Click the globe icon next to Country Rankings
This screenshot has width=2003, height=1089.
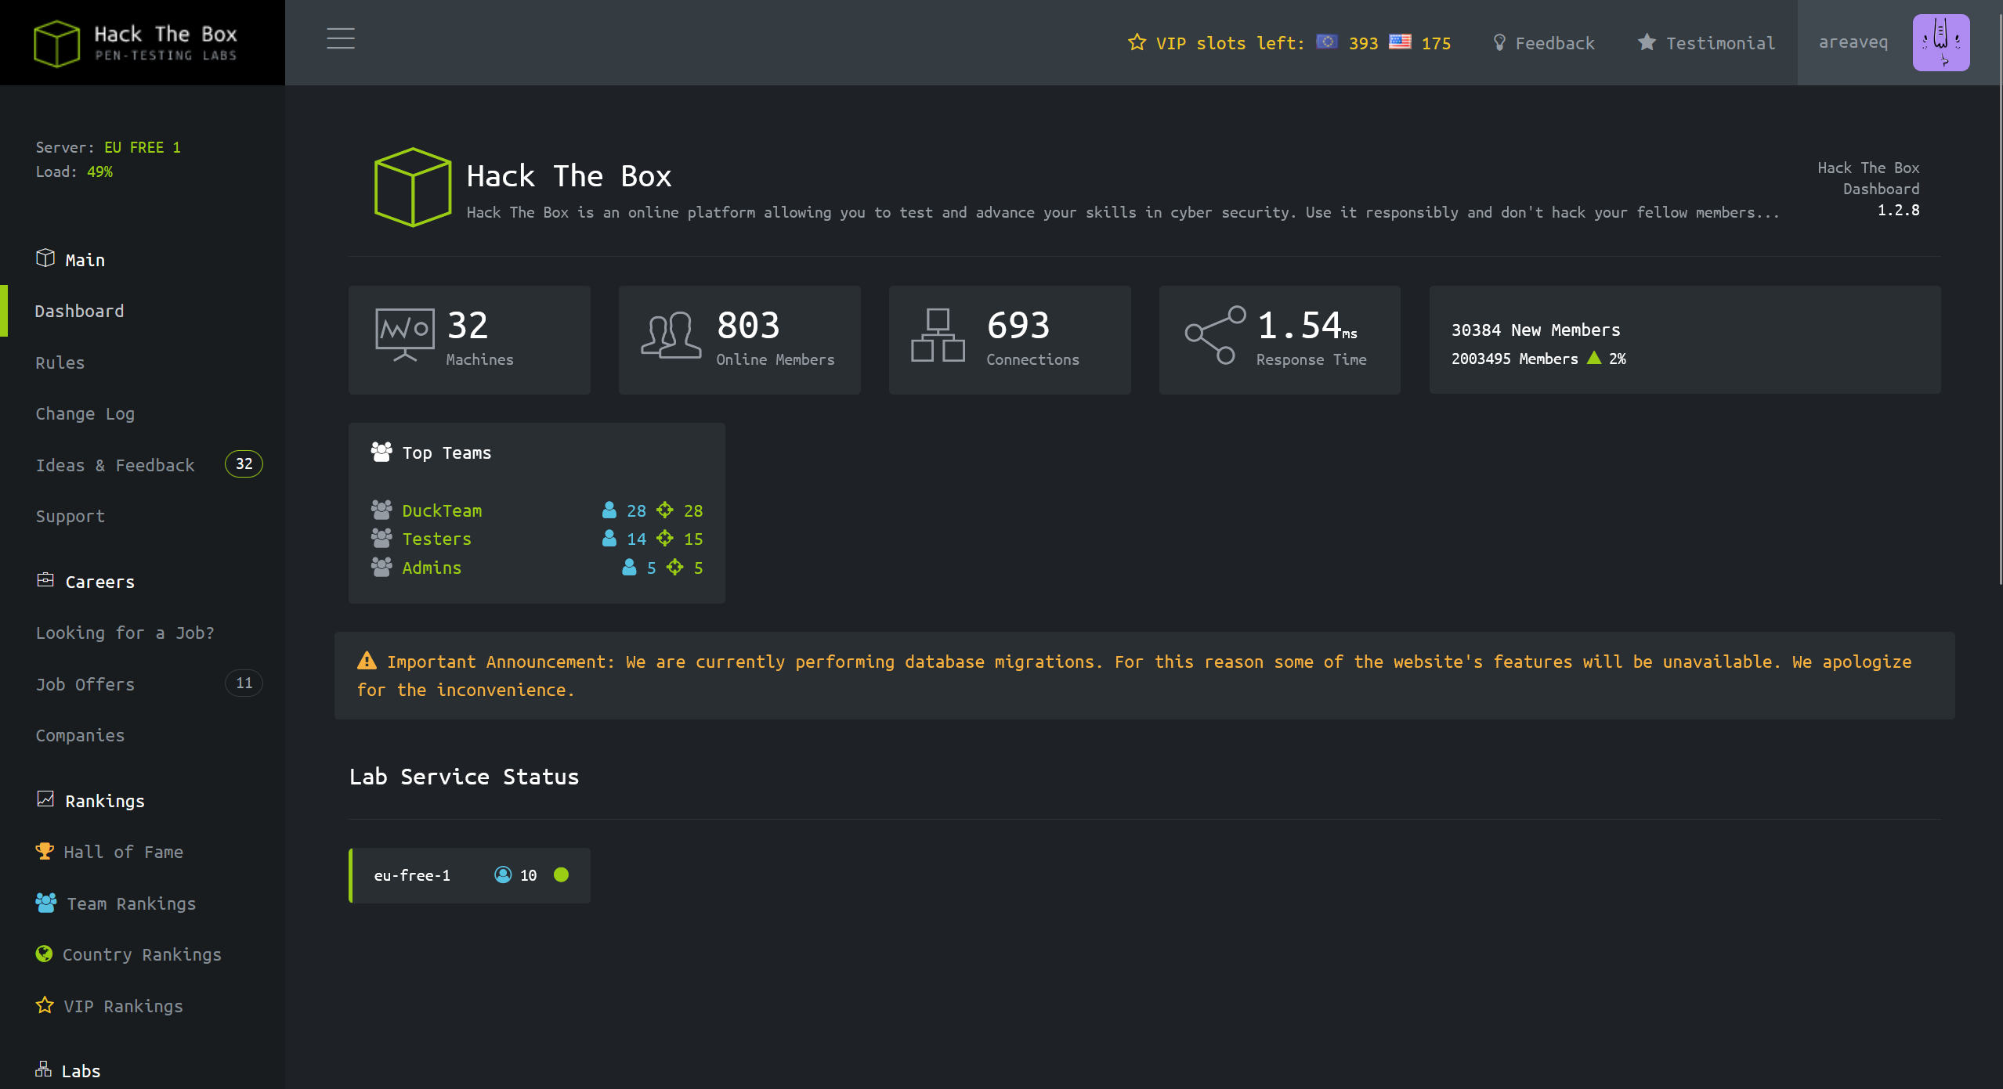coord(45,954)
